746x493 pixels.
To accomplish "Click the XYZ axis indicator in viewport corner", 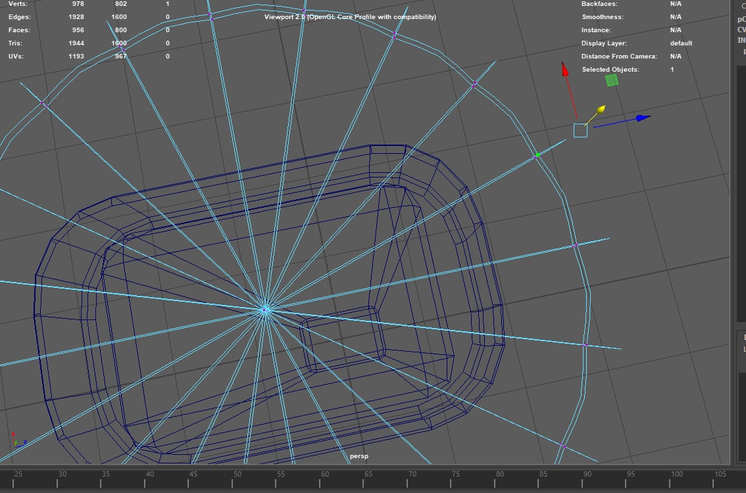I will (x=18, y=440).
